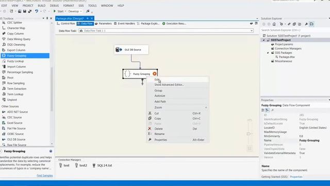Collapse SSIS Packages folder node

(268, 53)
